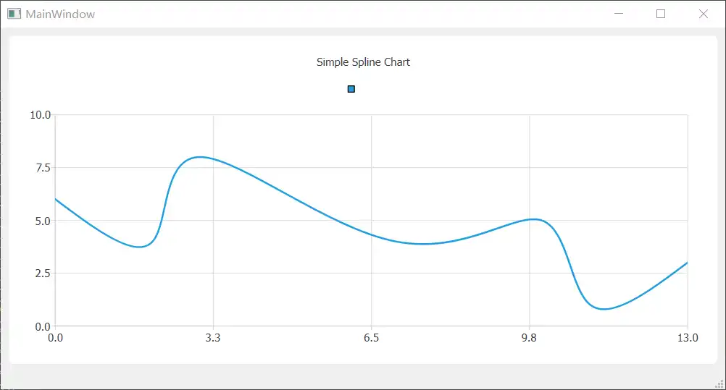Minimize the MainWindow window

point(619,14)
